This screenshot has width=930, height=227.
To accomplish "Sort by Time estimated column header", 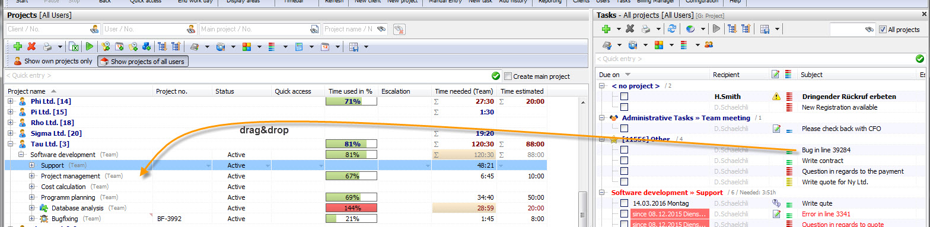I will 522,91.
